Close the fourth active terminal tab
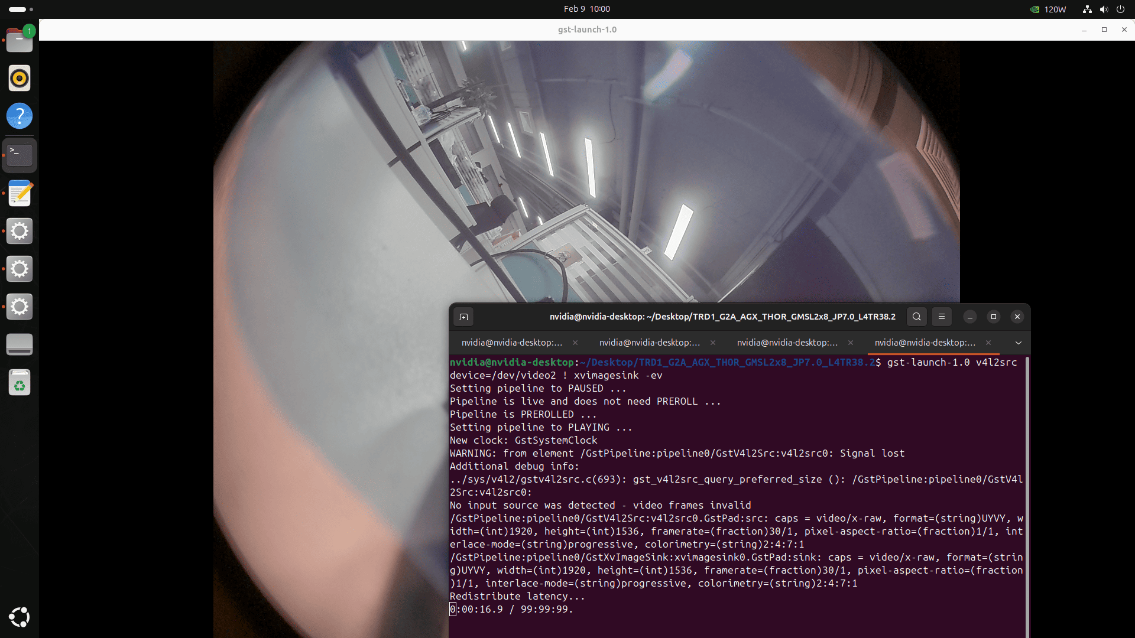 988,343
